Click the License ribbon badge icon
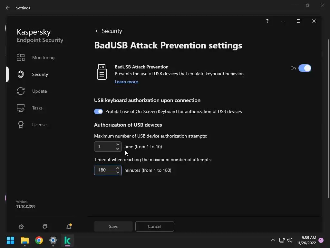Image resolution: width=330 pixels, height=248 pixels. coord(21,125)
